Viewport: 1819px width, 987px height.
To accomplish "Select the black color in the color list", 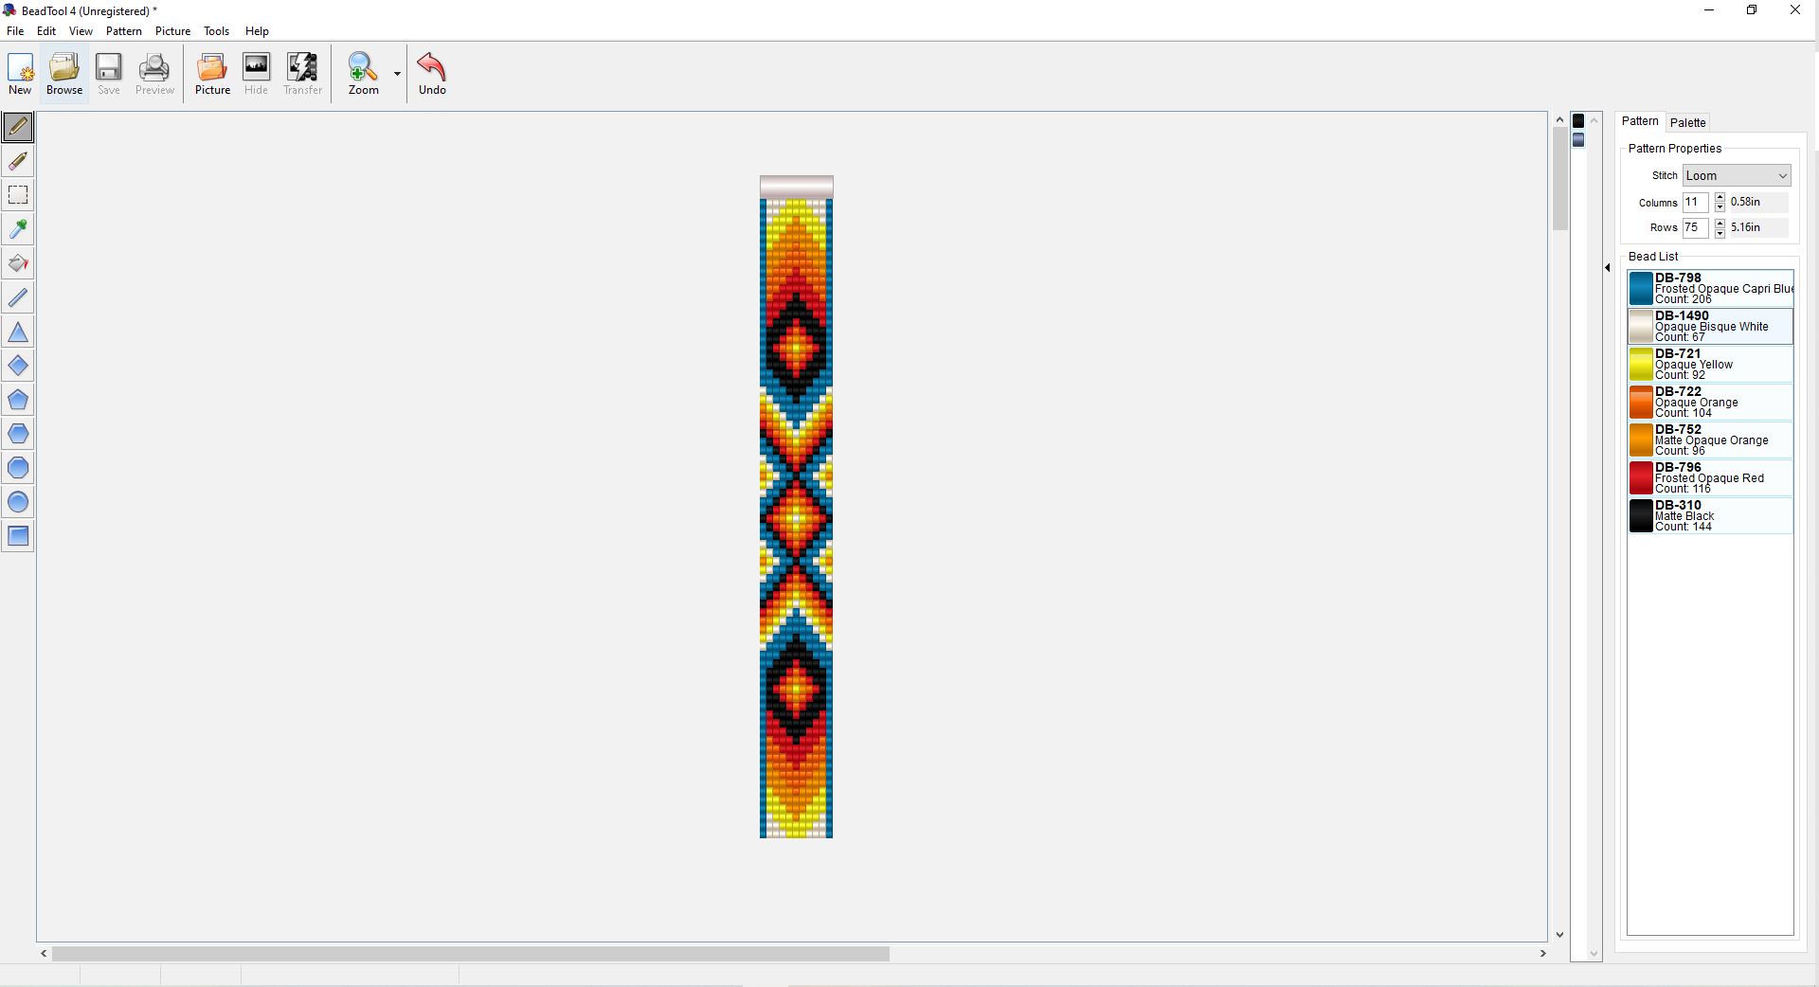I will point(1578,121).
